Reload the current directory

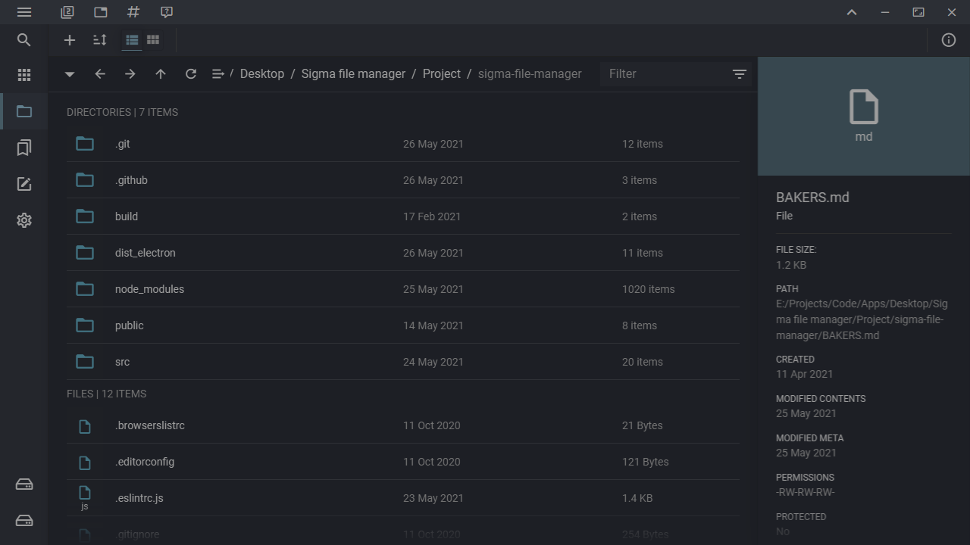[191, 73]
